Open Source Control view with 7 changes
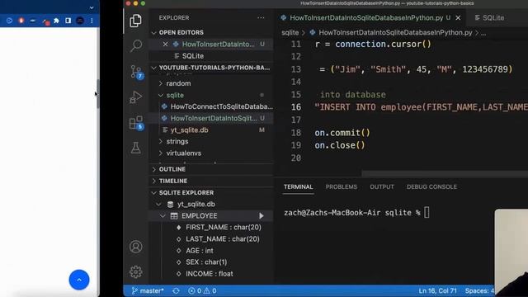The image size is (528, 297). pos(136,72)
